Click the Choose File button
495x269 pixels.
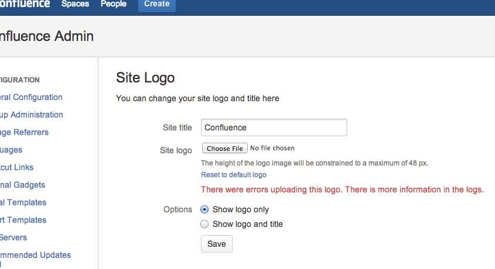[x=225, y=149]
